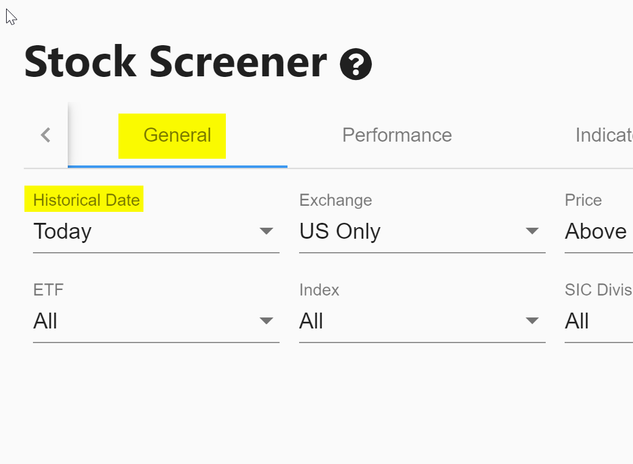Click the Exchange dropdown arrow
The height and width of the screenshot is (464, 633).
pyautogui.click(x=532, y=231)
